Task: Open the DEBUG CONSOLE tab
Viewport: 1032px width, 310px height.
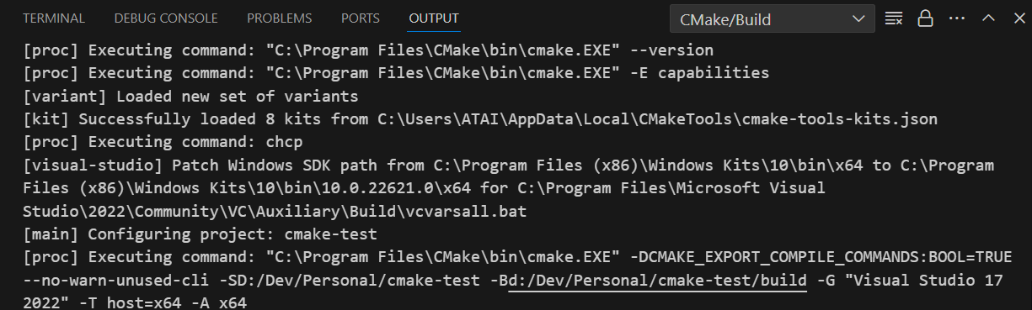Action: tap(166, 18)
